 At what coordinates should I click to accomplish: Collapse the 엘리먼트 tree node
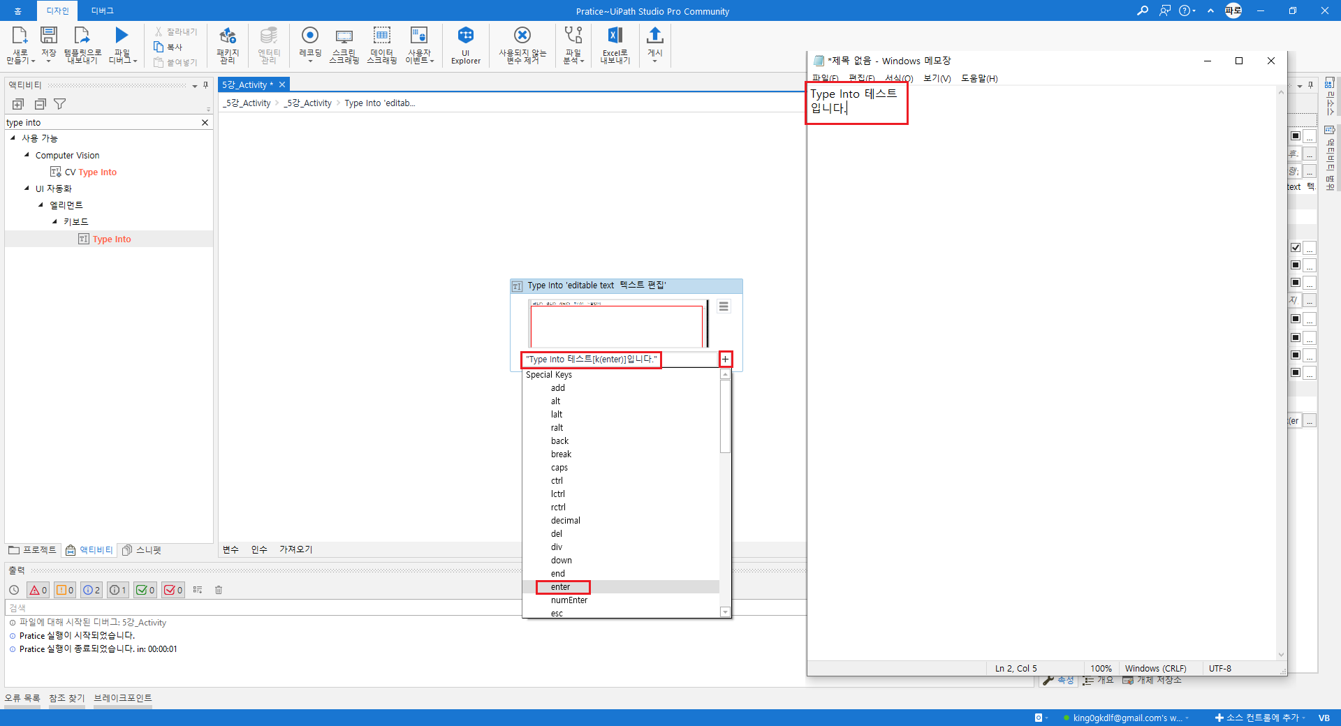pos(41,205)
